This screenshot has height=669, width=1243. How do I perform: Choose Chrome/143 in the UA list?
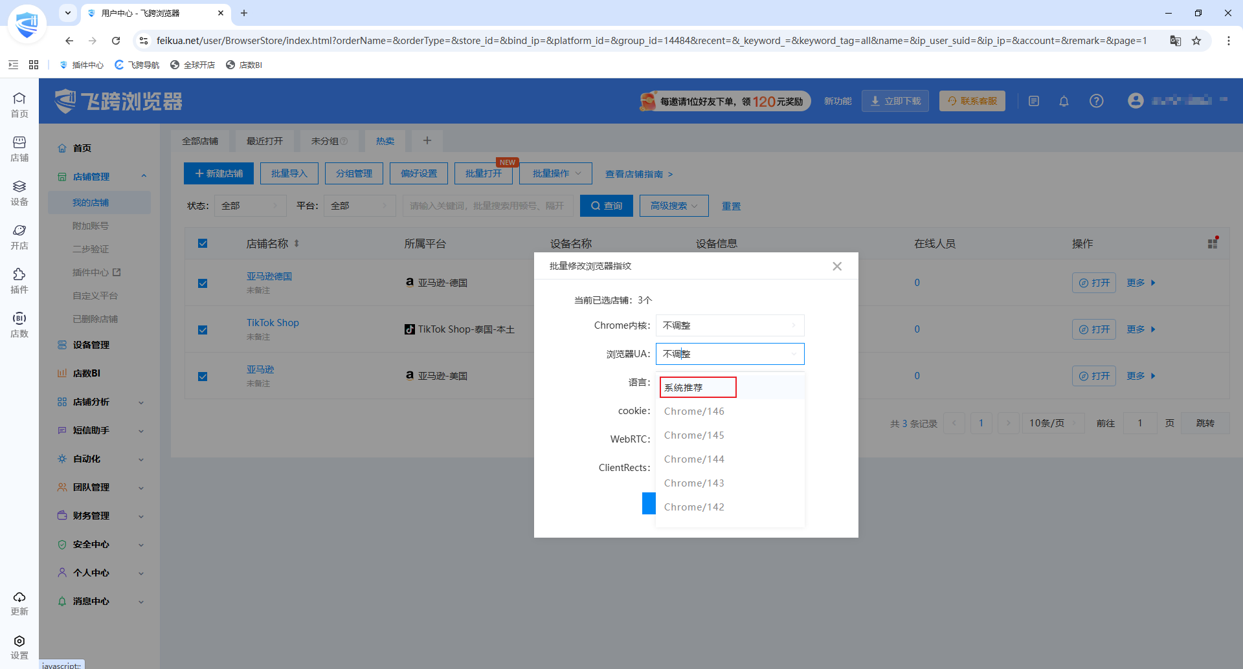730,483
